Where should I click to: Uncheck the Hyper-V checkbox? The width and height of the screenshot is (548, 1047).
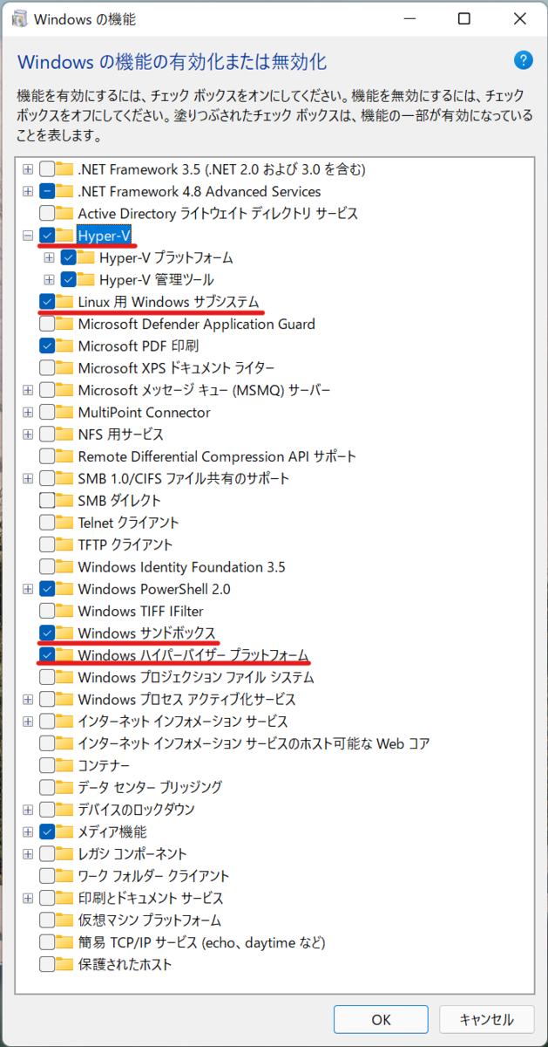click(x=47, y=236)
